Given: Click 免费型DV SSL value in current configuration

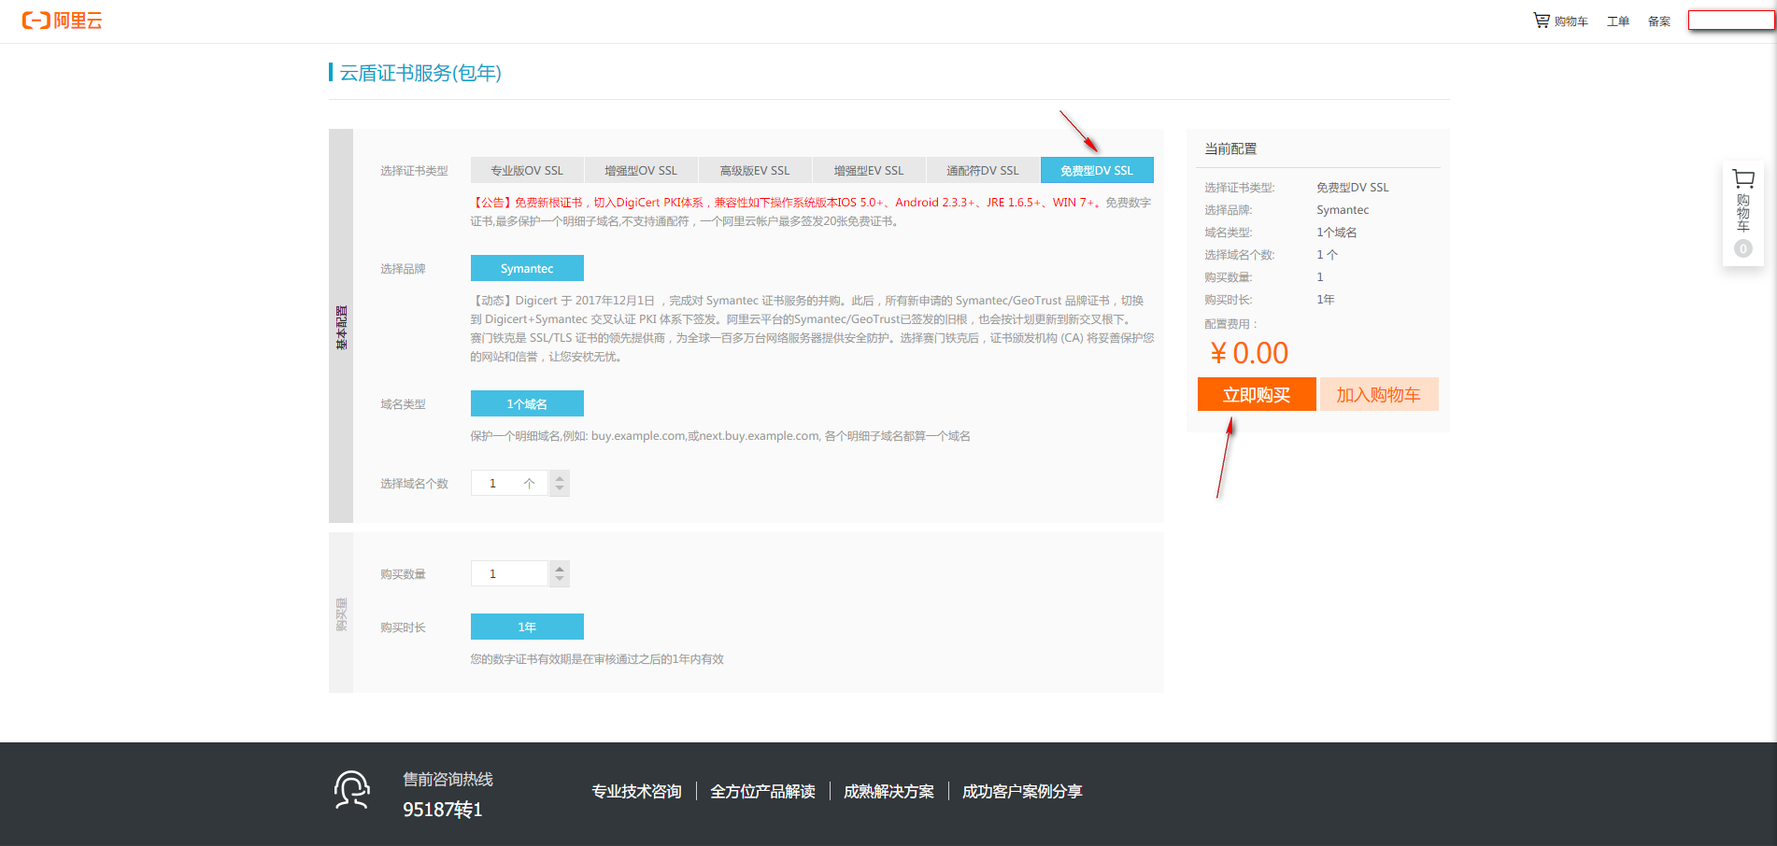Looking at the screenshot, I should pos(1353,187).
